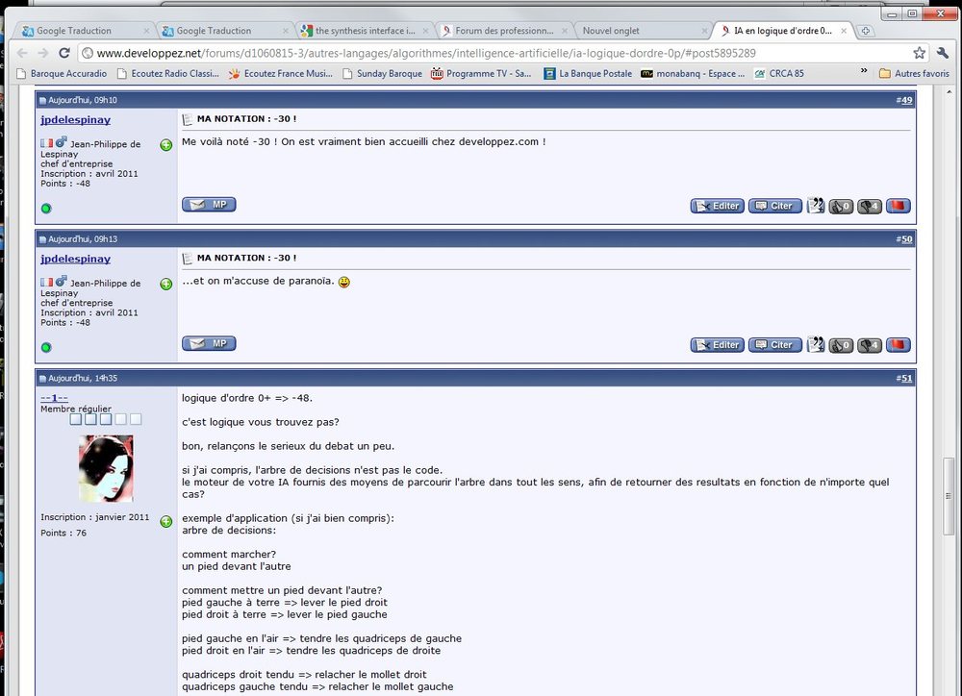962x696 pixels.
Task: Click the address bar URL field
Action: pos(481,53)
